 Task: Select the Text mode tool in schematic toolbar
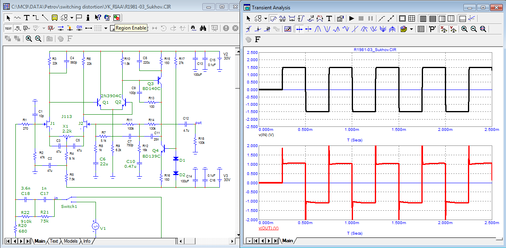pyautogui.click(x=26, y=17)
